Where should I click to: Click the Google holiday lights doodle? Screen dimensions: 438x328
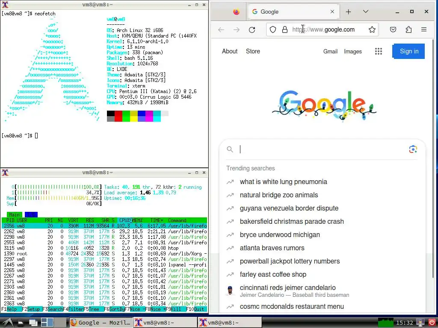[x=324, y=106]
